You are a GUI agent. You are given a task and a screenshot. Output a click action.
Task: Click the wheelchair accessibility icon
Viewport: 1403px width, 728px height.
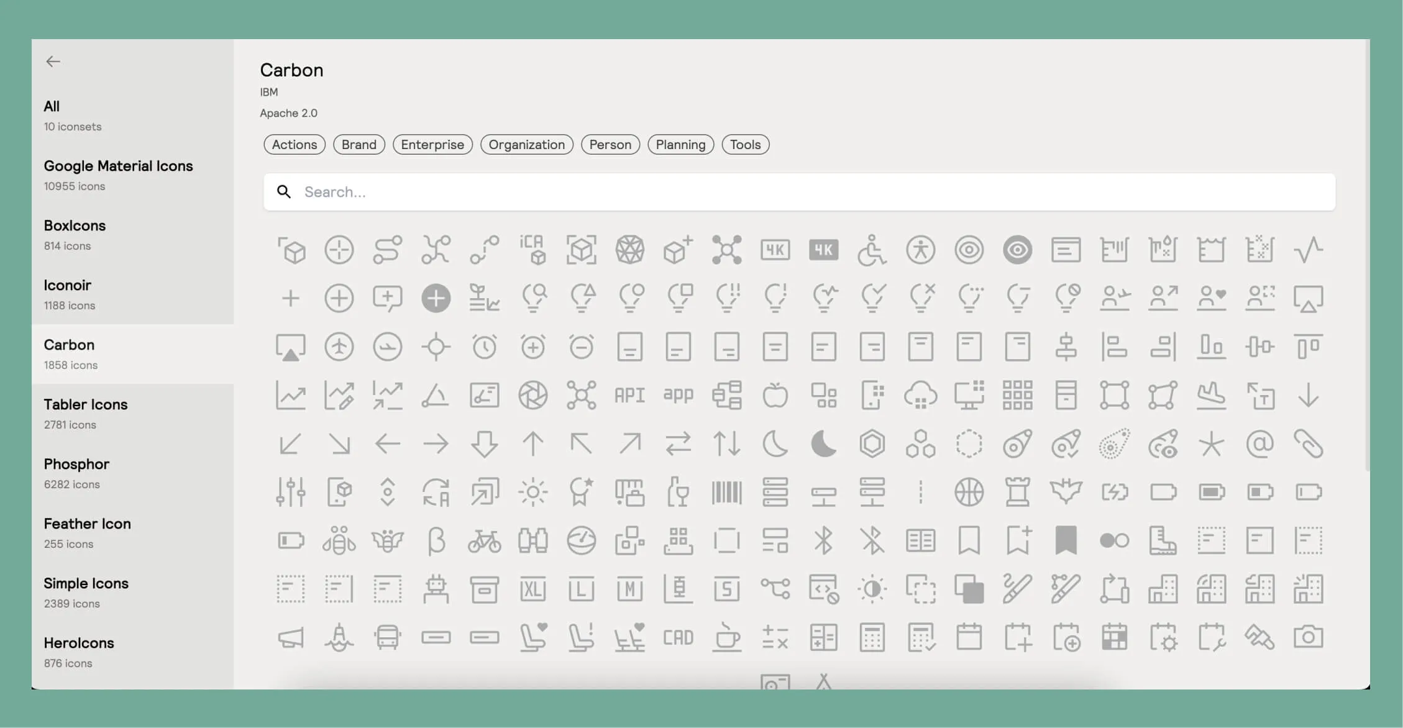click(x=872, y=250)
